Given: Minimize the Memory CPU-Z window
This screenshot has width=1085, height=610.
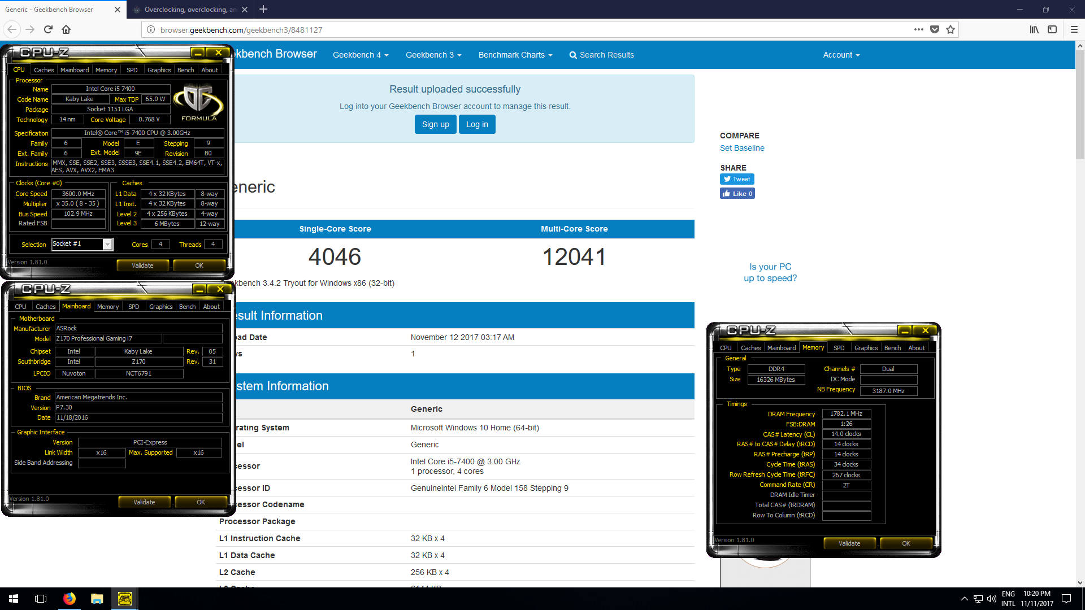Looking at the screenshot, I should [x=905, y=330].
